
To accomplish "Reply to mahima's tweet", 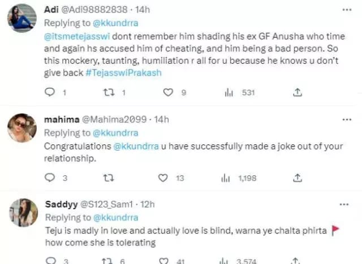I will 50,178.
